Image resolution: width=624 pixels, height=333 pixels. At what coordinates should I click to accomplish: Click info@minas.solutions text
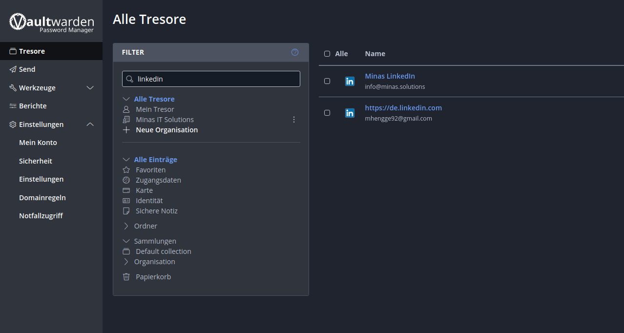395,87
